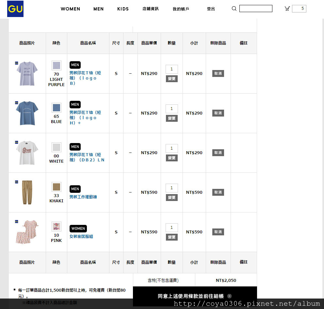Click the White color swatch
The height and width of the screenshot is (309, 324).
click(x=57, y=147)
